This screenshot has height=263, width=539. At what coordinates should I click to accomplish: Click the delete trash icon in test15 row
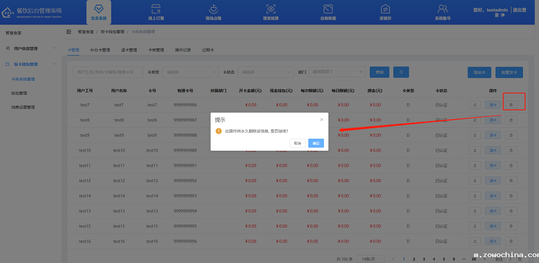coord(511,226)
